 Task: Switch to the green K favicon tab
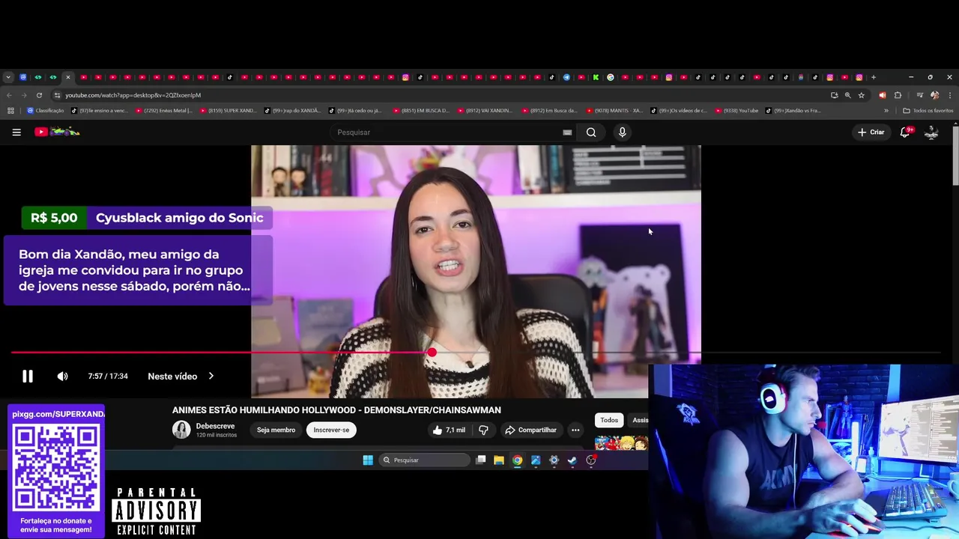pos(596,77)
